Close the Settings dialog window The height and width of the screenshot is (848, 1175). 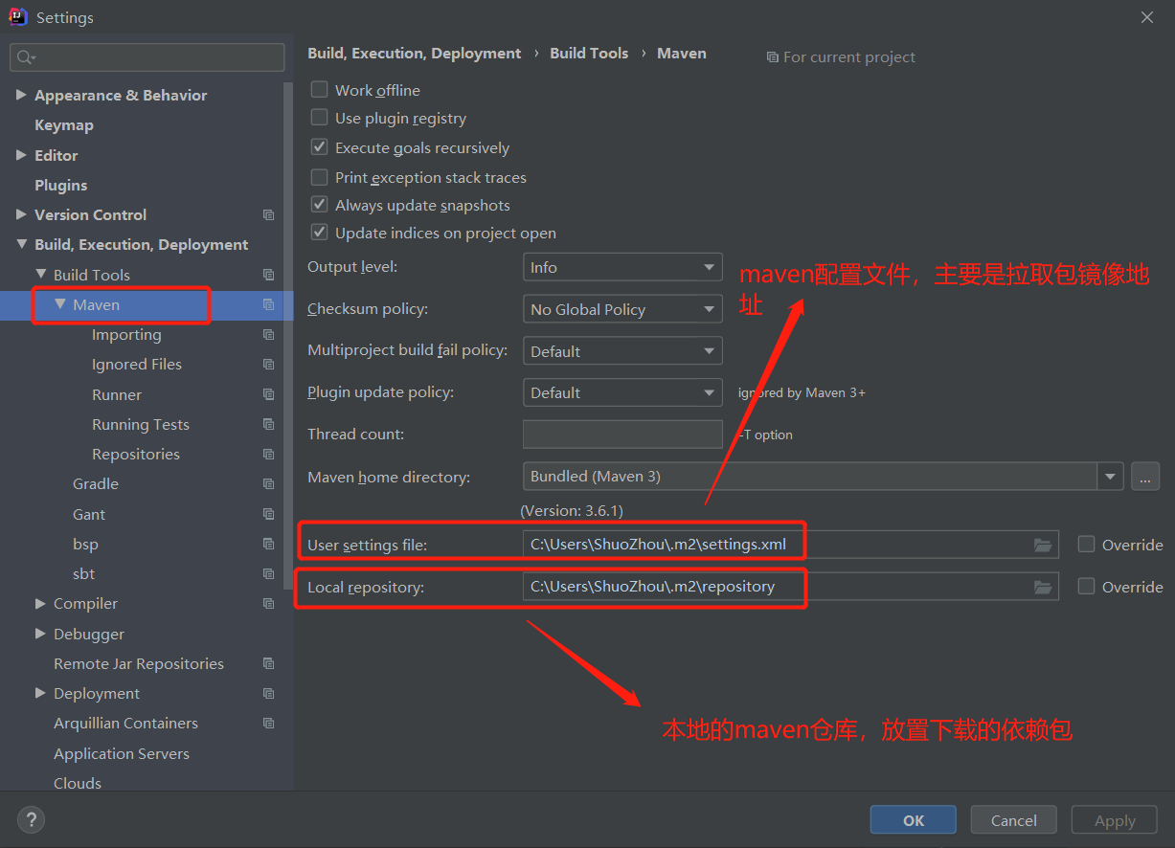pos(1147,17)
